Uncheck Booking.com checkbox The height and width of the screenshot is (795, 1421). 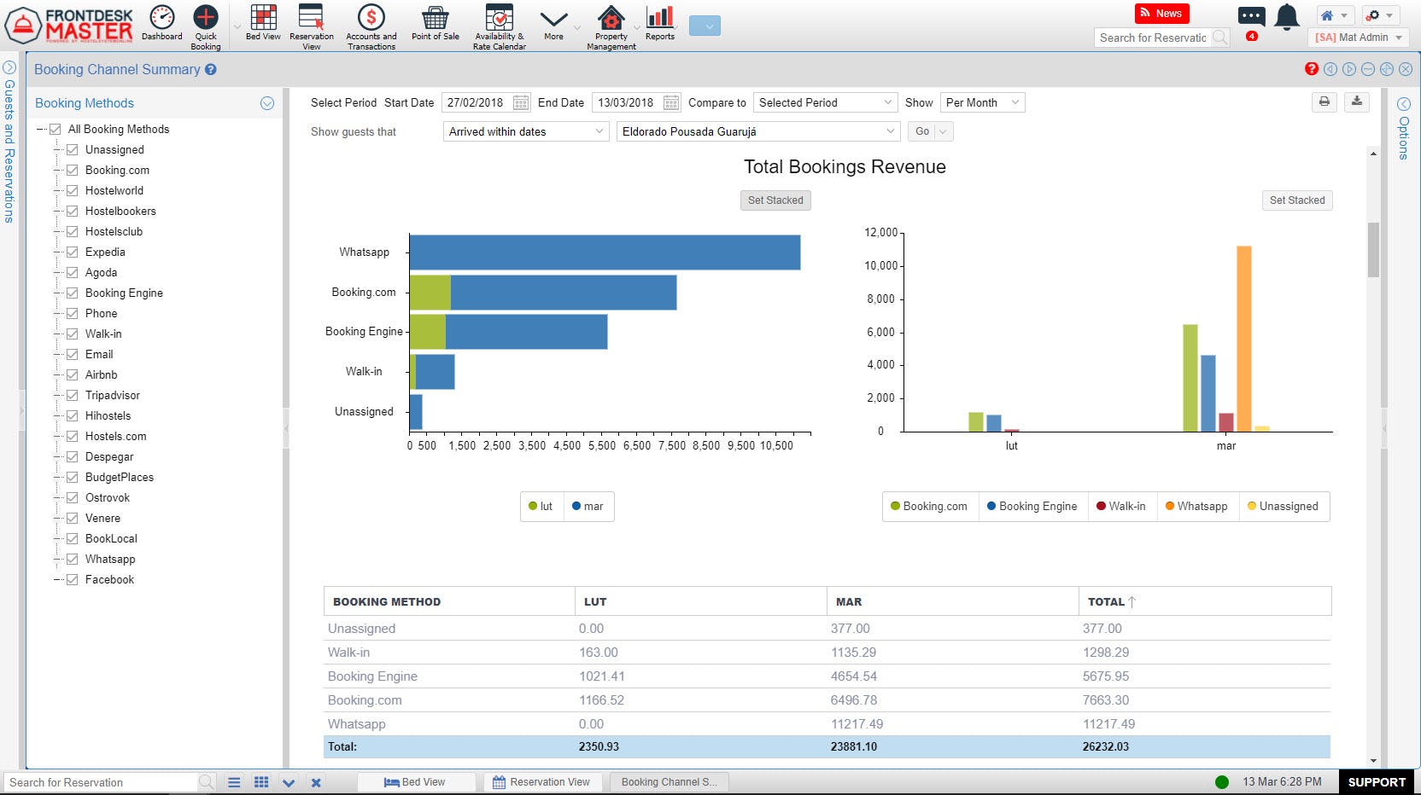point(73,170)
